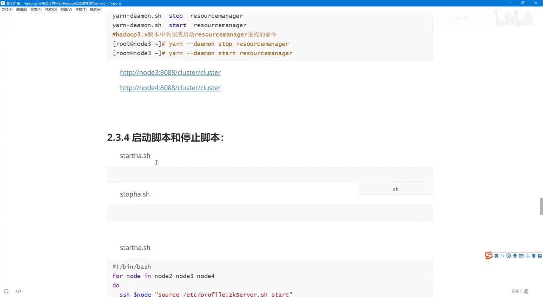Switch Sogou language mode 英
543x297 pixels.
click(x=496, y=256)
